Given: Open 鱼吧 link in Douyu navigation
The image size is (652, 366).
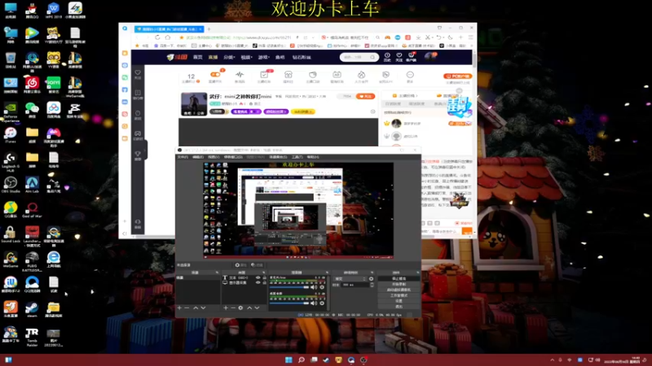Looking at the screenshot, I should [x=280, y=57].
